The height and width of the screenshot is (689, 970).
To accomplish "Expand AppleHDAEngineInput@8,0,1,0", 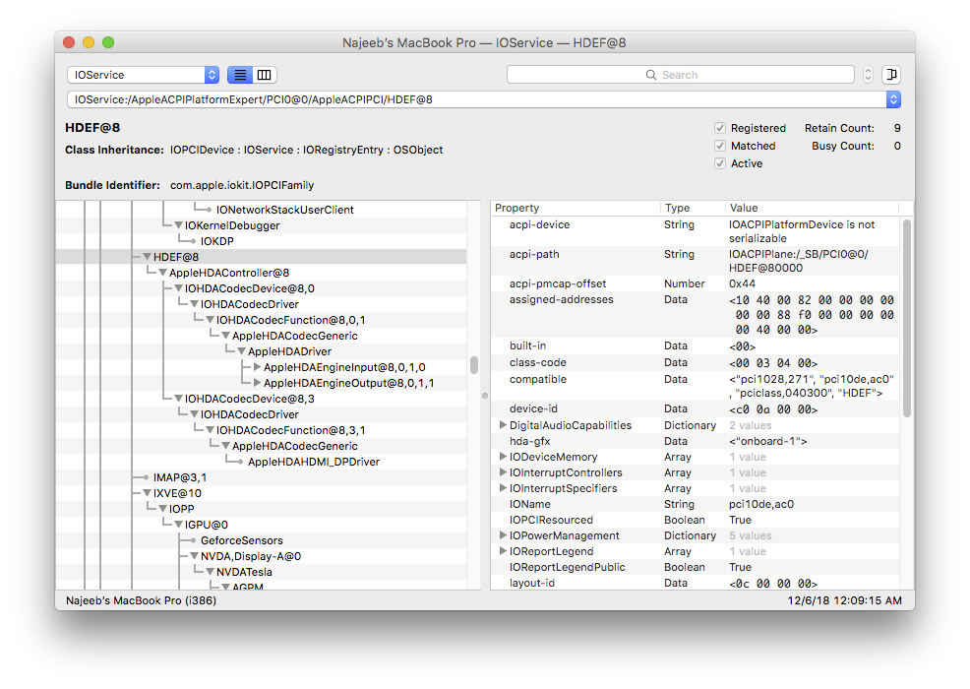I will [258, 367].
